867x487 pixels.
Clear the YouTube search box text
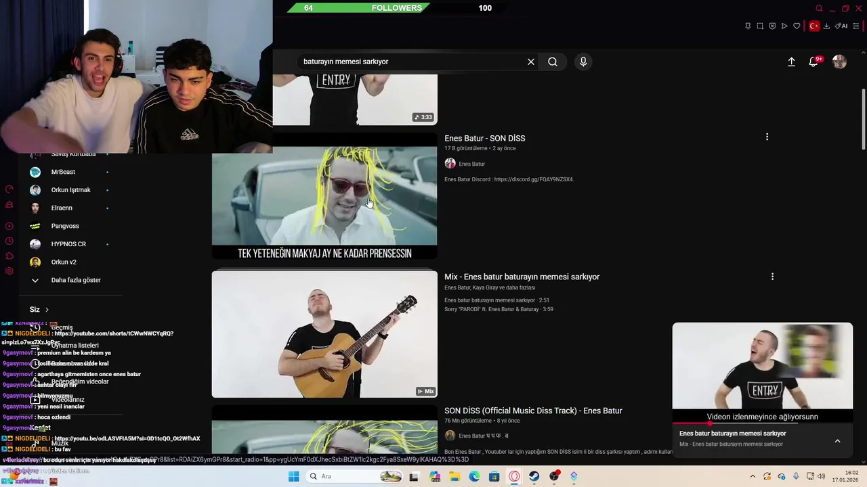tap(531, 62)
